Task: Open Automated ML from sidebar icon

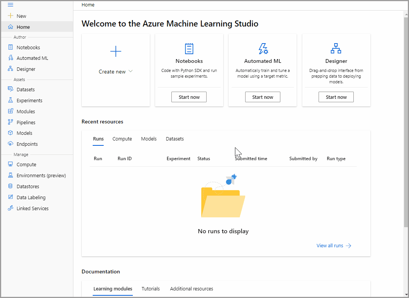Action: pyautogui.click(x=11, y=58)
